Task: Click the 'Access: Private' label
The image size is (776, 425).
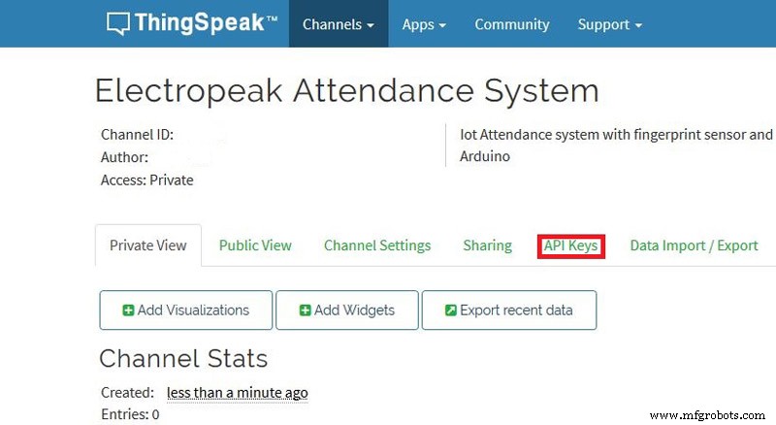Action: (x=147, y=180)
